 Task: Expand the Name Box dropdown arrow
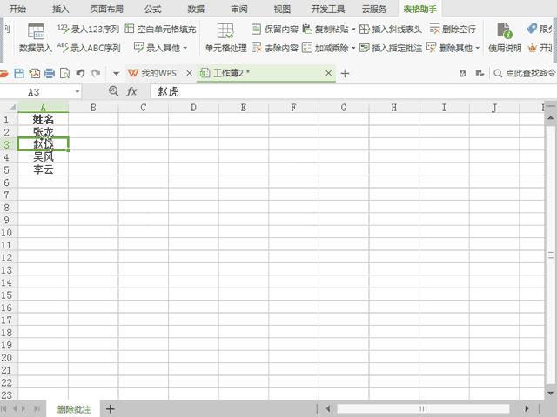pyautogui.click(x=77, y=92)
